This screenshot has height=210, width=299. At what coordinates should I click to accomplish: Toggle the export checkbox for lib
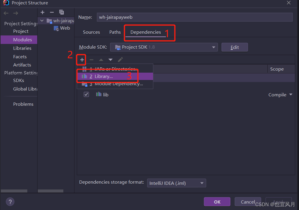pos(86,94)
